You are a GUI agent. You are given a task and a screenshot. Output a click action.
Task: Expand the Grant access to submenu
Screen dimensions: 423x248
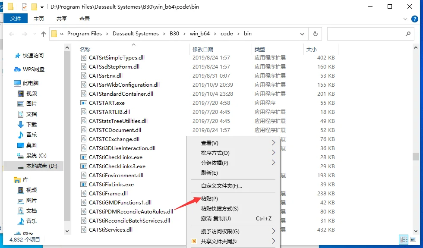click(273, 231)
